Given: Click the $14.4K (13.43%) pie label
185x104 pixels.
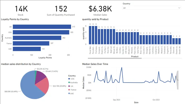Looking at the screenshot, I should point(52,71).
